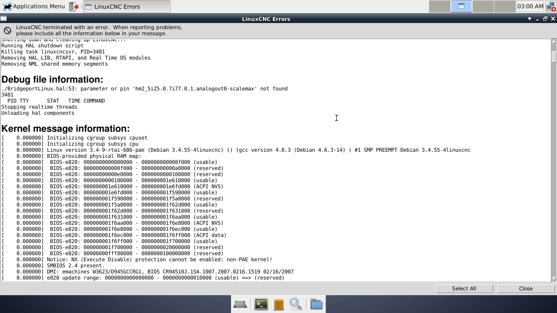The height and width of the screenshot is (313, 557).
Task: Click 'Running HAL shutdown script' line
Action: coord(42,46)
